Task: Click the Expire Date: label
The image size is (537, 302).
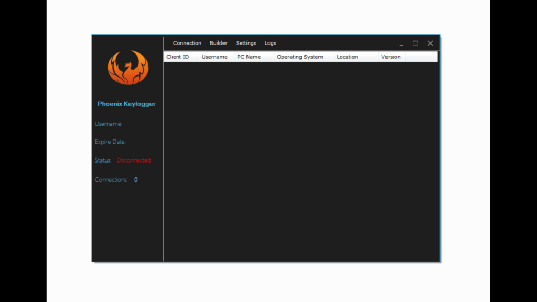Action: pos(110,142)
